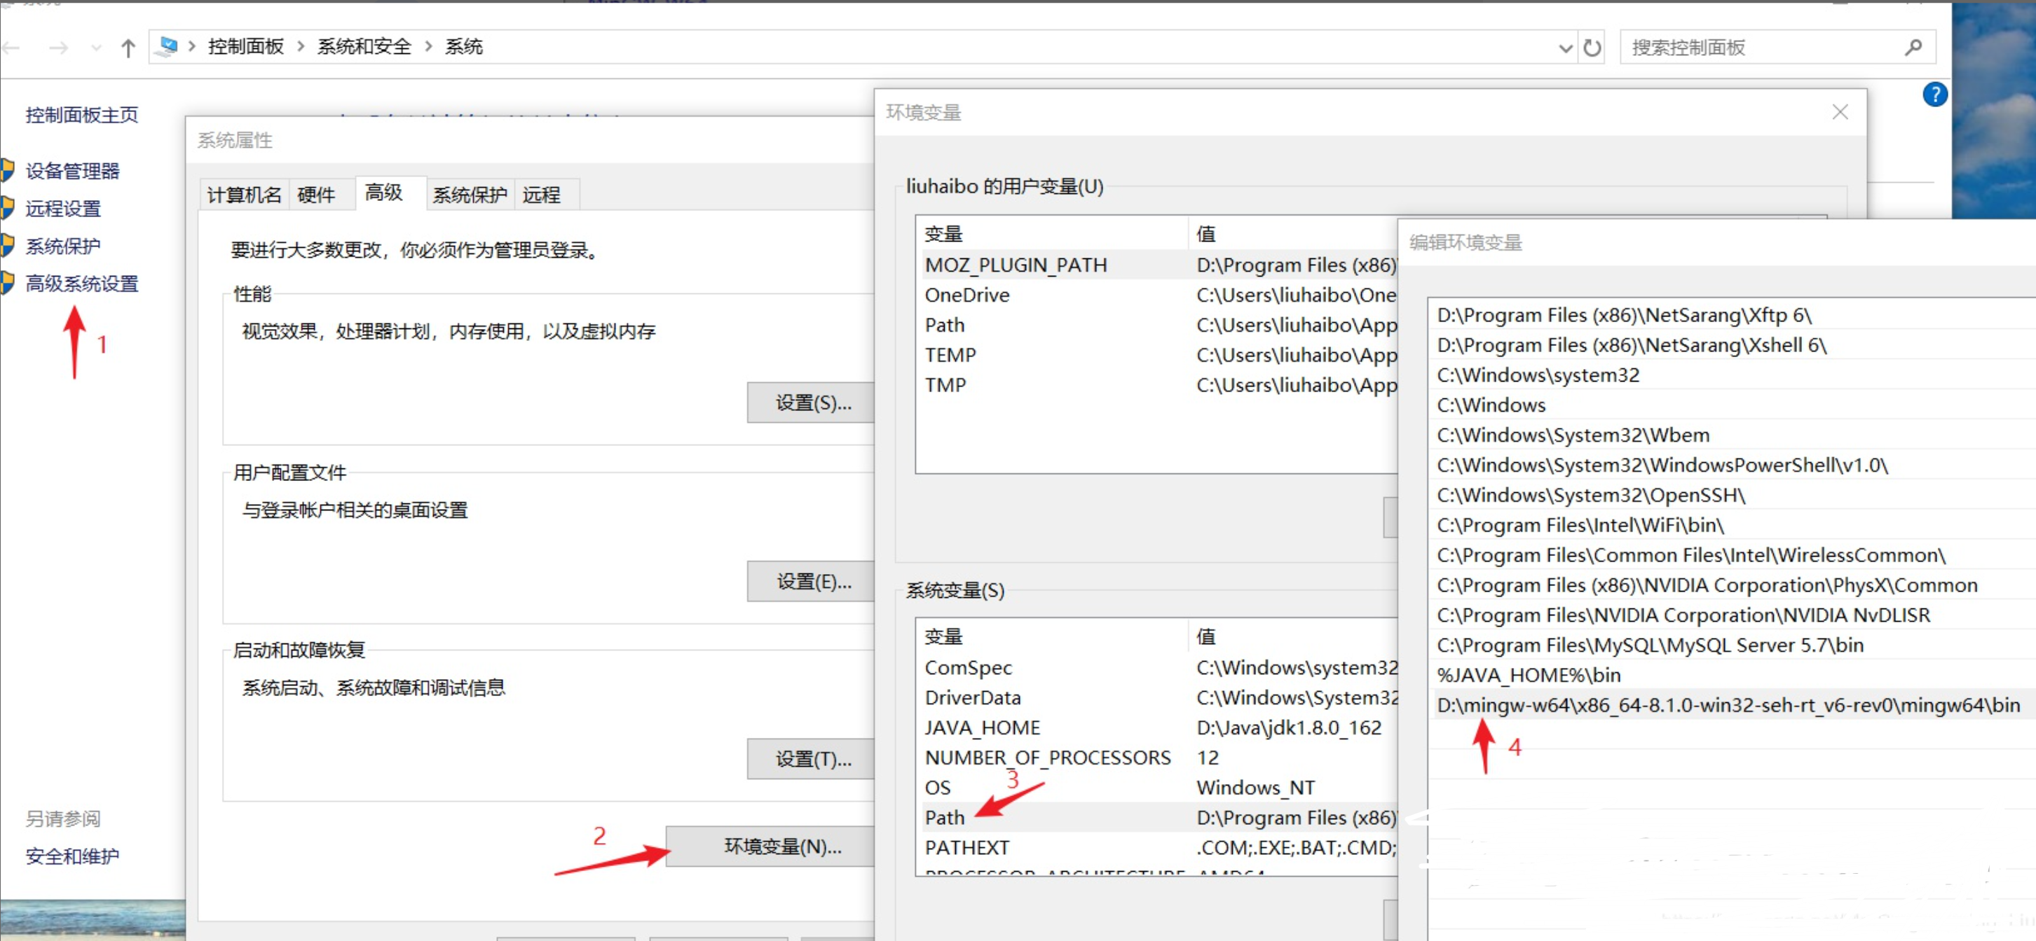Click the performance 设置(S)... button

pyautogui.click(x=812, y=403)
